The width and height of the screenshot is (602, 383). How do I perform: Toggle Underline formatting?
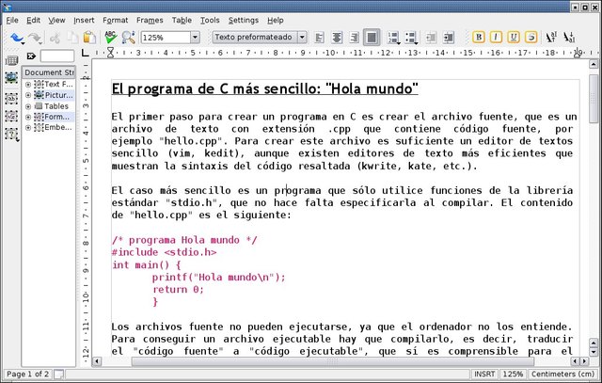[x=514, y=38]
